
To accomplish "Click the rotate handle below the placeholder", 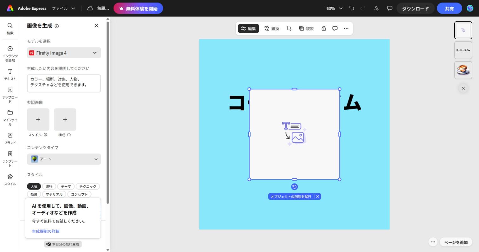I will [x=294, y=187].
